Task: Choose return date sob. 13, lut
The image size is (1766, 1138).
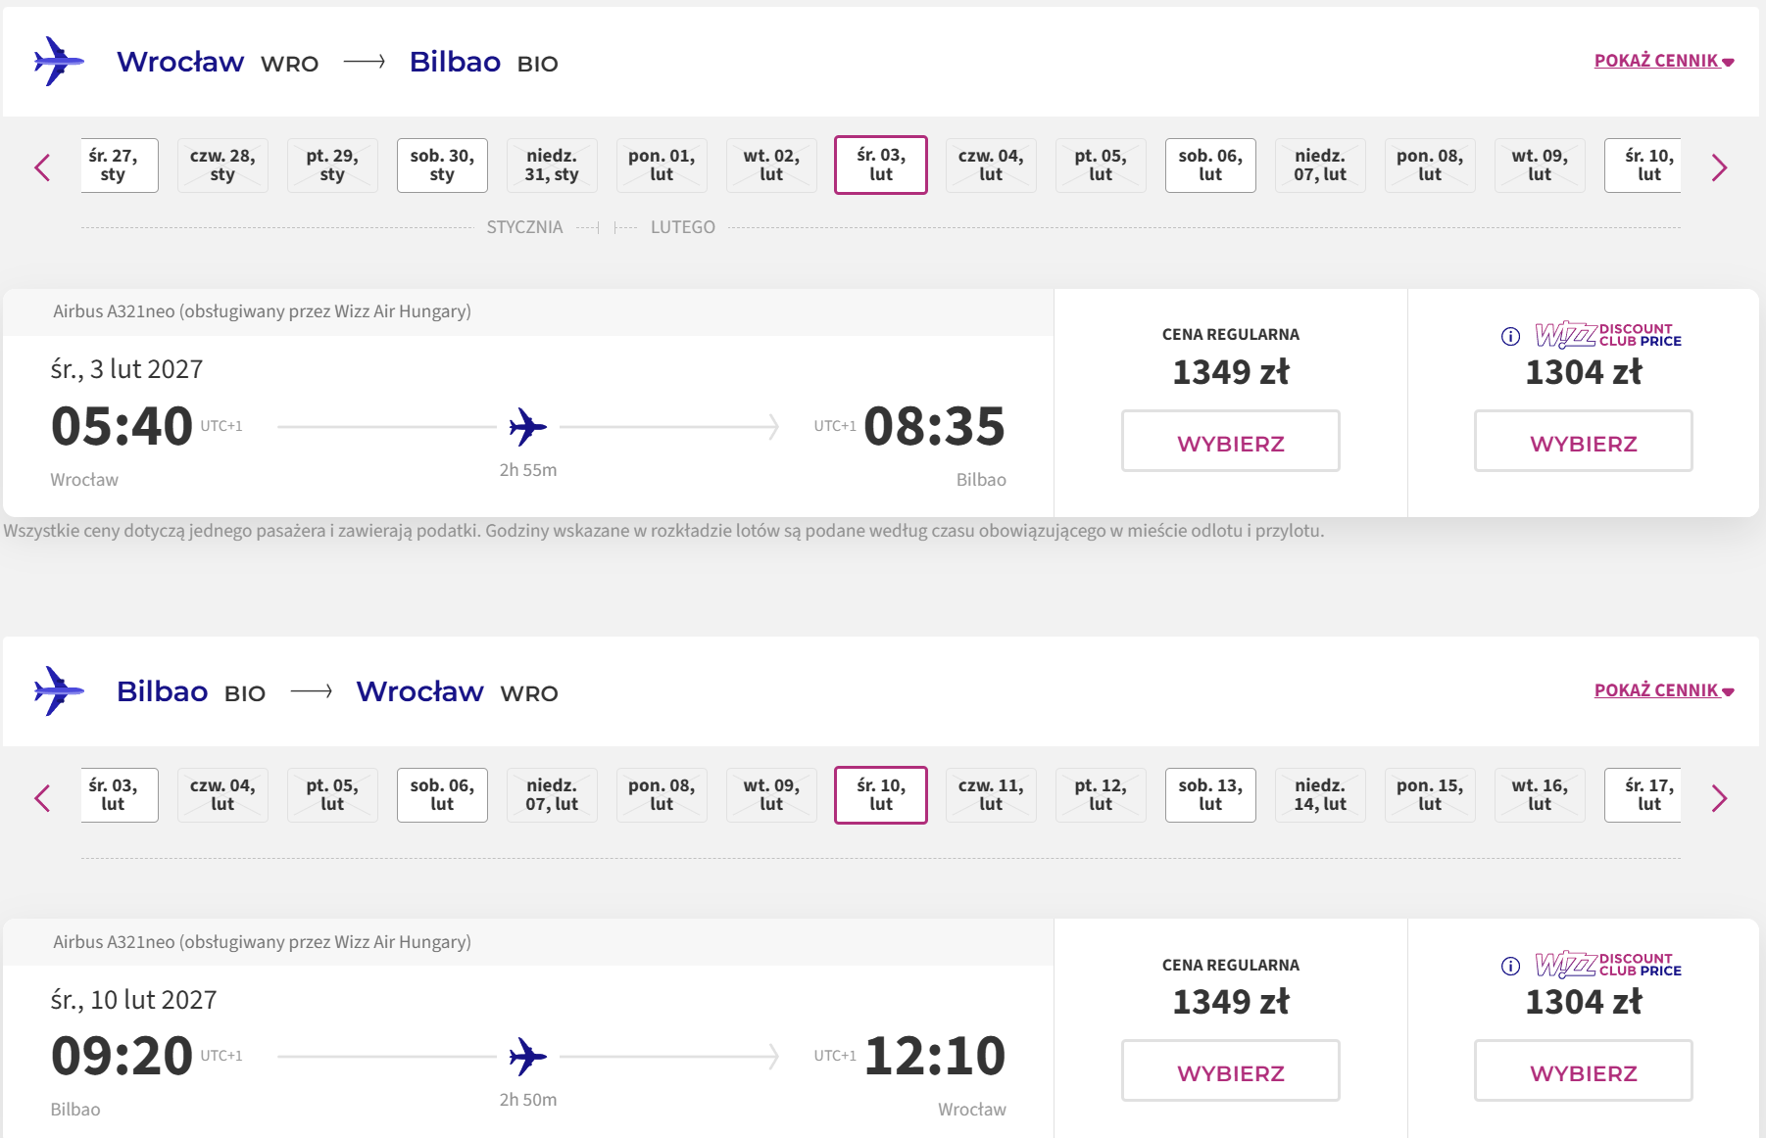Action: (x=1210, y=795)
